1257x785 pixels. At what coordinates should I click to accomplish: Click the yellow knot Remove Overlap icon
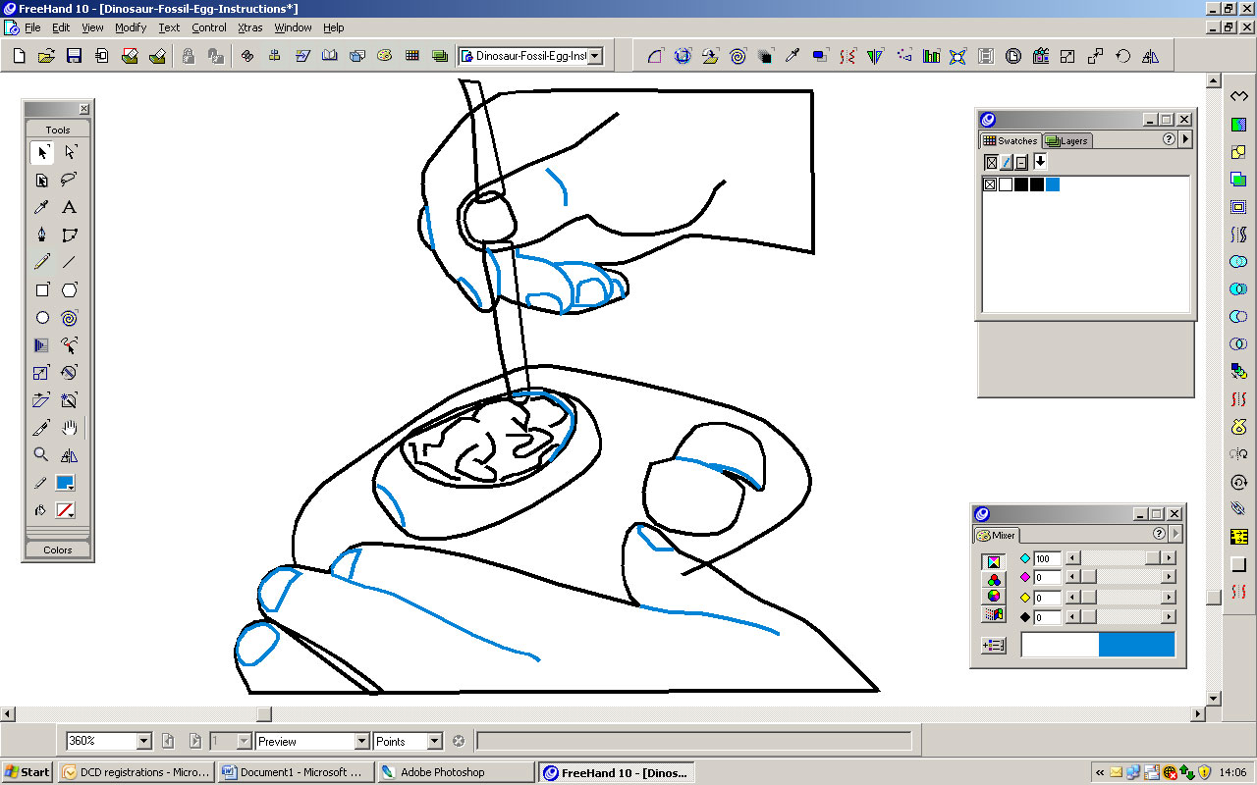click(x=1239, y=427)
